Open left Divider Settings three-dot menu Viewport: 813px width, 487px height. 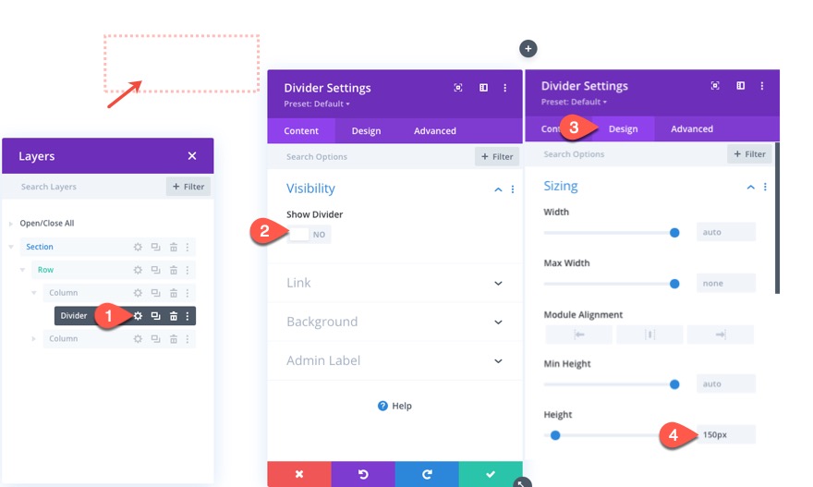point(505,88)
